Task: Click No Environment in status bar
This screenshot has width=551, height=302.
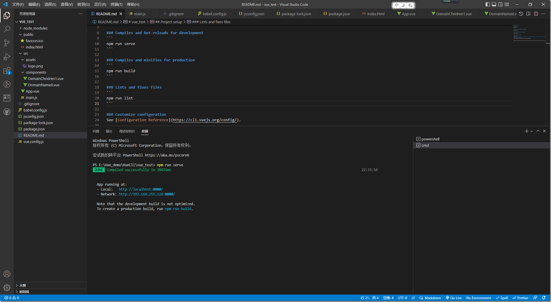Action: click(x=479, y=298)
